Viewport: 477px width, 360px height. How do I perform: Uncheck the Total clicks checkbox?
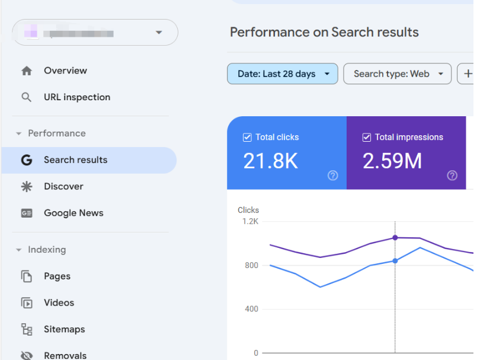[247, 138]
